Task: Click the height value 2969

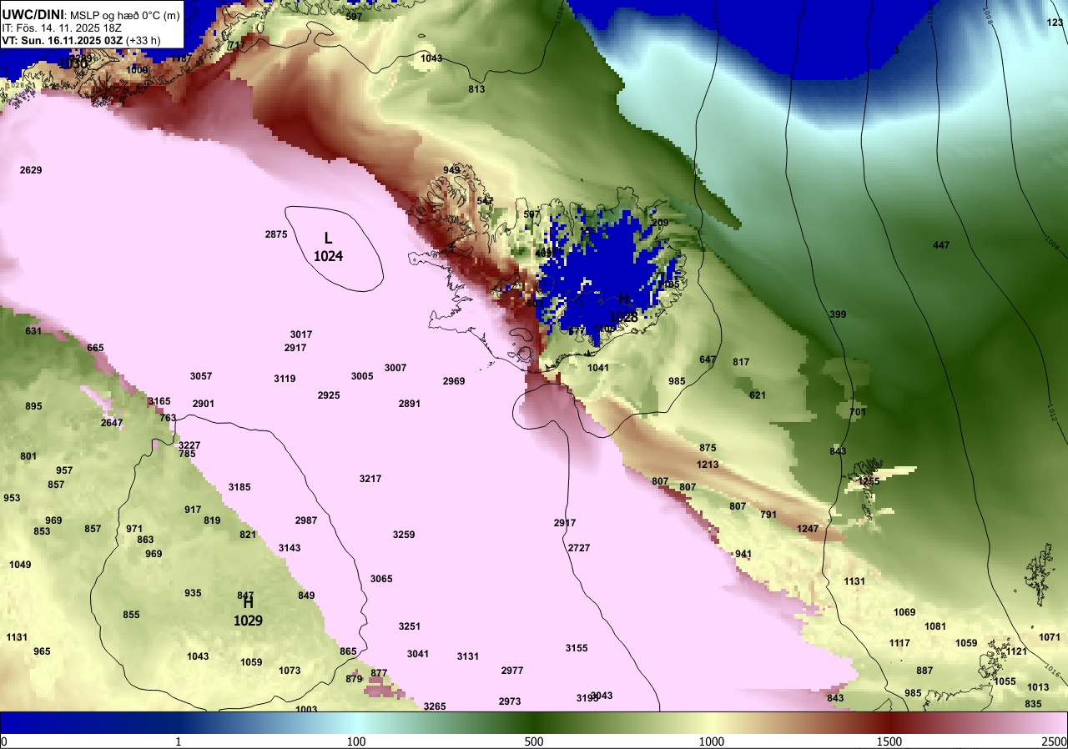Action: pos(454,381)
